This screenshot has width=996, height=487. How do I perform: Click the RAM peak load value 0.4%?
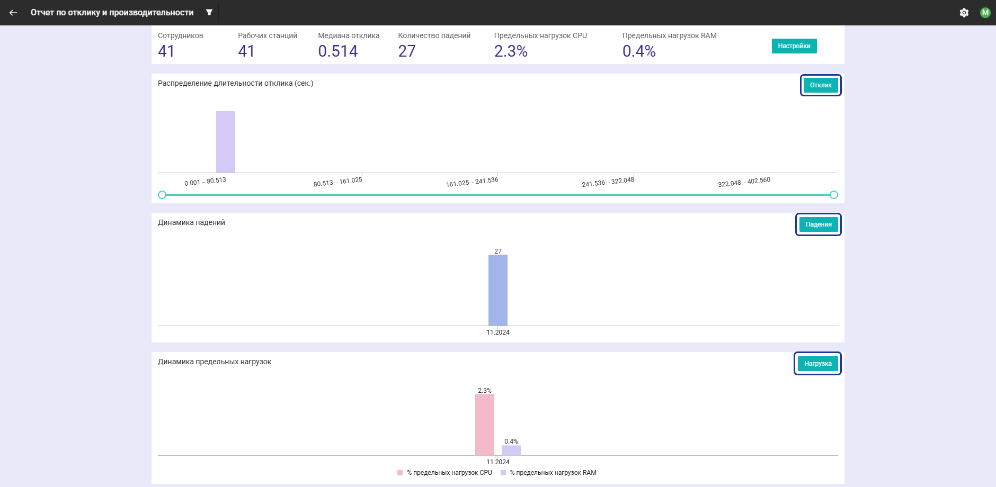tap(639, 51)
